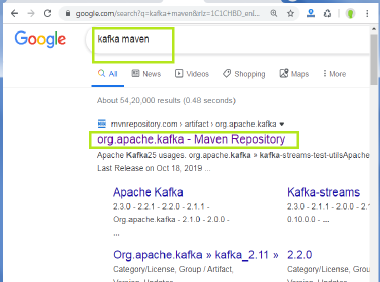The height and width of the screenshot is (282, 380).
Task: Click the Maps tab pin icon
Action: pyautogui.click(x=284, y=73)
